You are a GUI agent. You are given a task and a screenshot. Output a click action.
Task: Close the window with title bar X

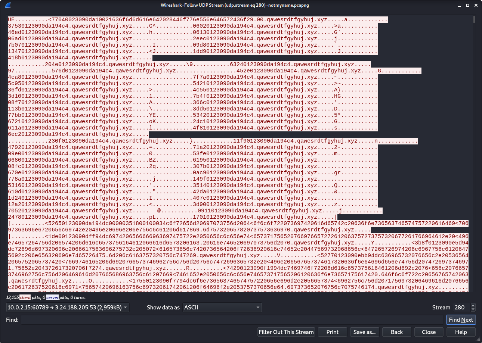[476, 5]
